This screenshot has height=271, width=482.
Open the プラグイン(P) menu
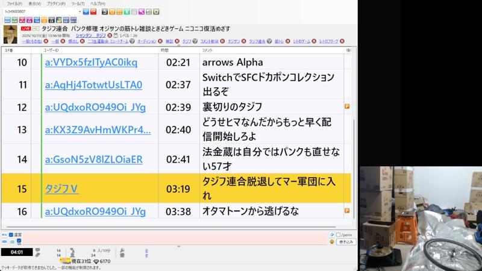point(56,4)
